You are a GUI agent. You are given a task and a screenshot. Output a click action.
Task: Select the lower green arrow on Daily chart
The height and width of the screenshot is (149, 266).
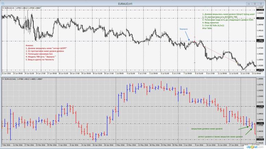pyautogui.click(x=250, y=132)
